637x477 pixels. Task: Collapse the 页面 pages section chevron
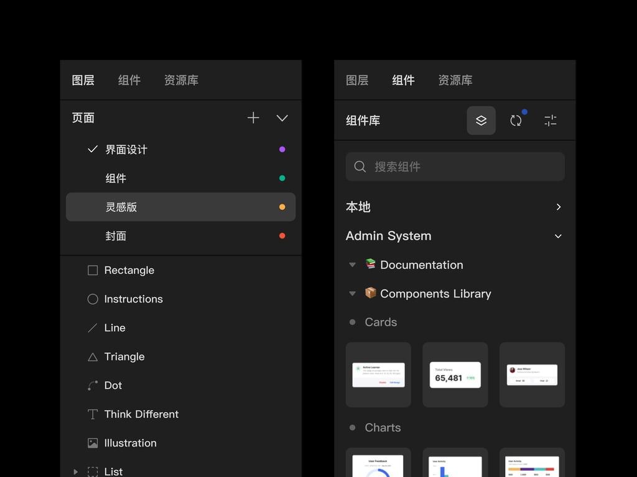point(282,118)
